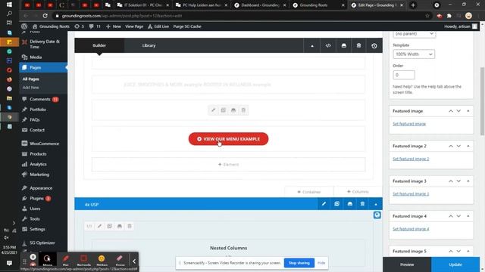Click Set featured image 4 link
Screen dimensions: 485x272
tap(411, 229)
